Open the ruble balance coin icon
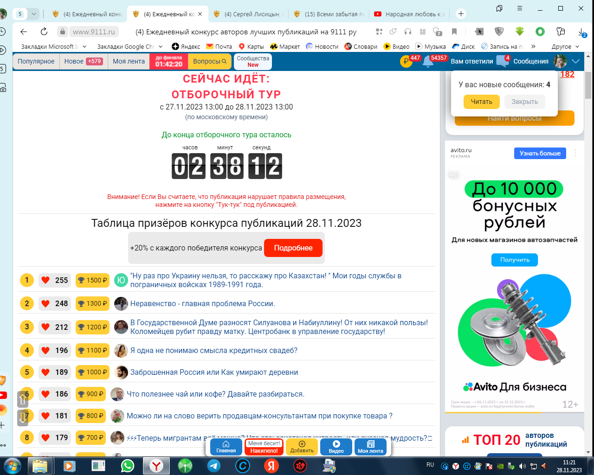 pyautogui.click(x=406, y=61)
